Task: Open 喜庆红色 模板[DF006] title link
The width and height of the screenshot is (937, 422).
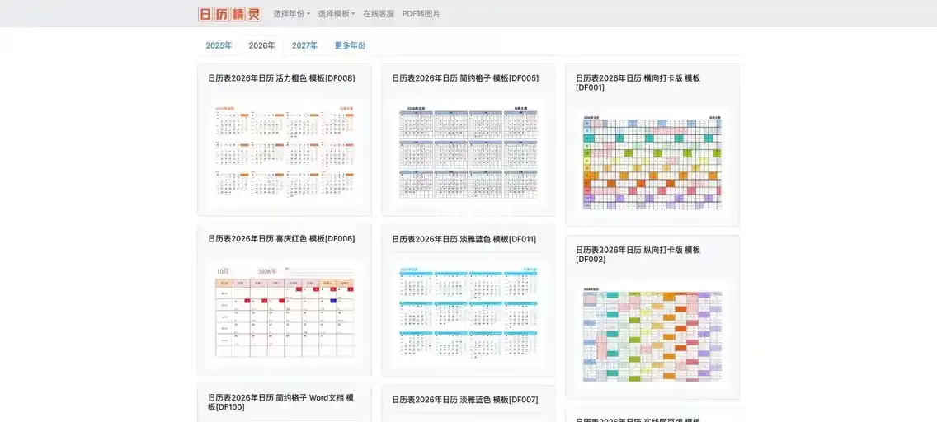Action: pyautogui.click(x=281, y=239)
